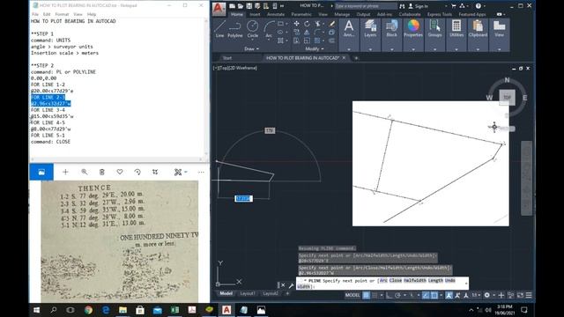564x317 pixels.
Task: Select the Polyline tool
Action: (235, 29)
